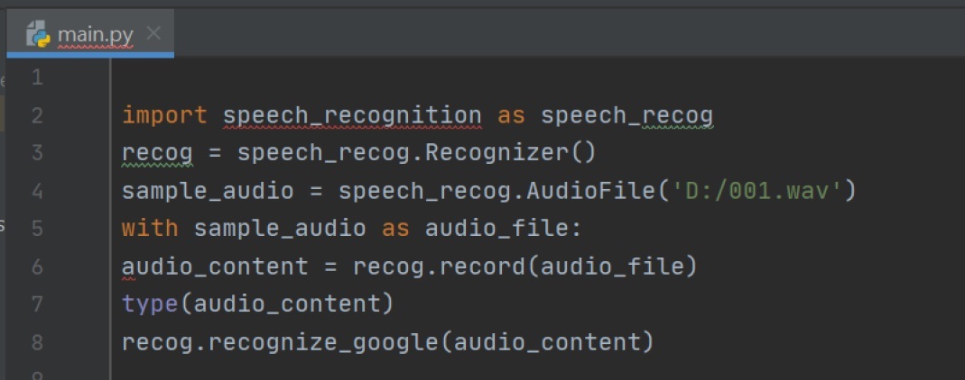965x380 pixels.
Task: Click line number 6 in the gutter
Action: 37,266
